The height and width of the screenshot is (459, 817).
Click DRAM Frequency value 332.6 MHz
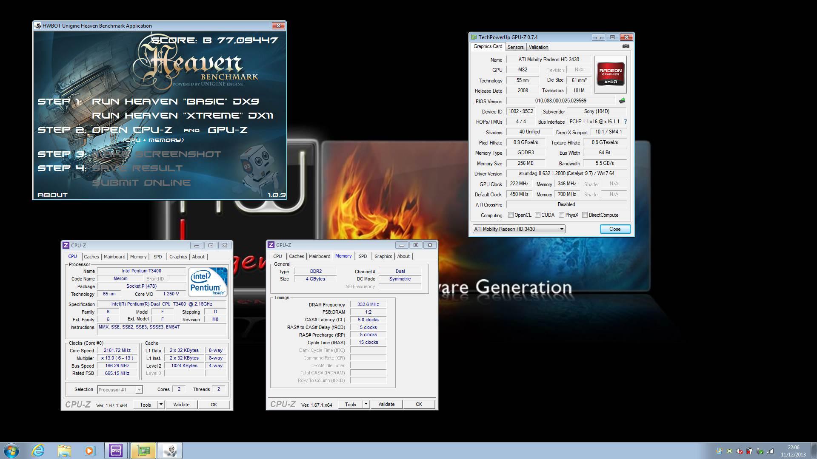[x=368, y=305]
